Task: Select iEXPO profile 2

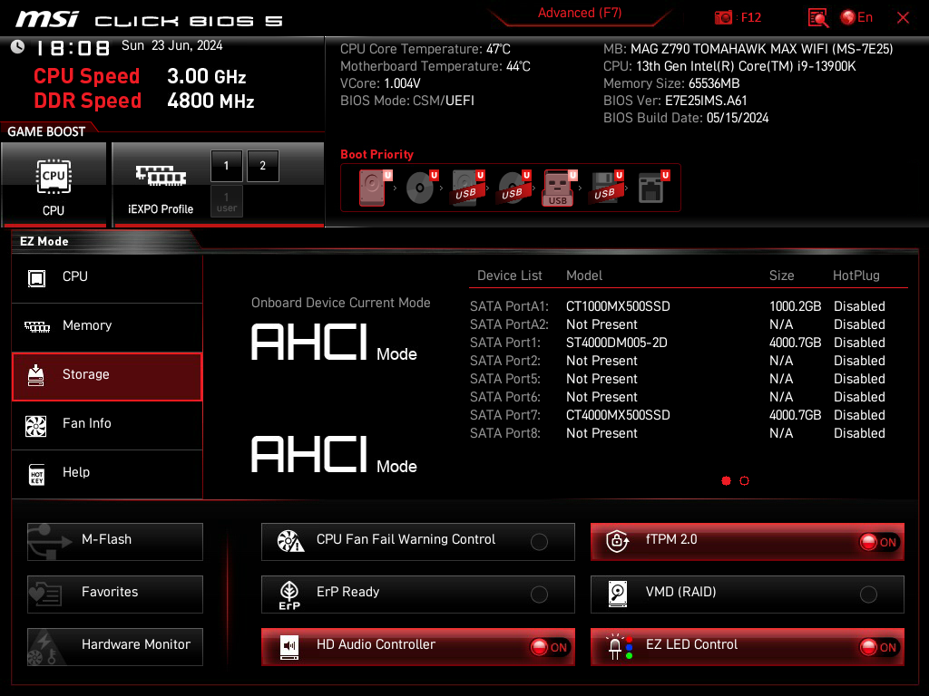Action: coord(263,166)
